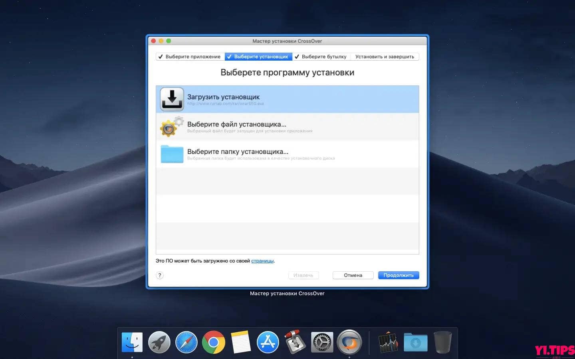Click the gear icon next to Выберите файл установщика

171,126
